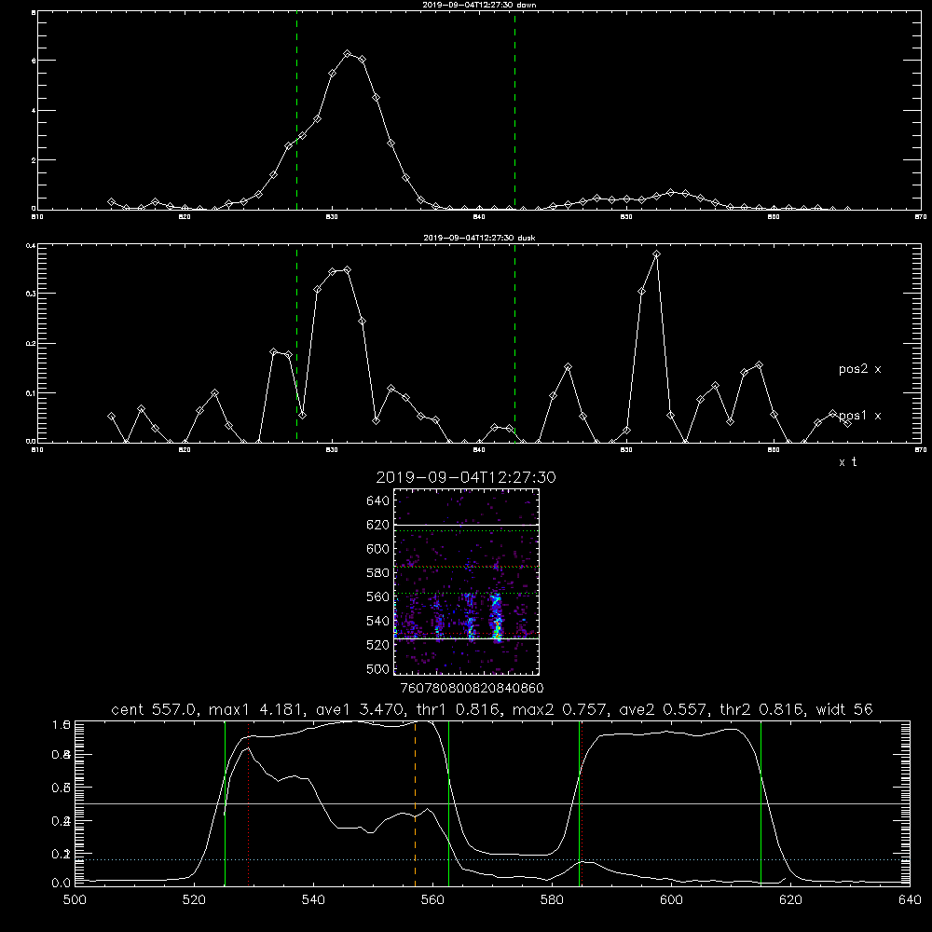The height and width of the screenshot is (932, 932).
Task: Click the orange dashed center line at 557
Action: point(415,802)
